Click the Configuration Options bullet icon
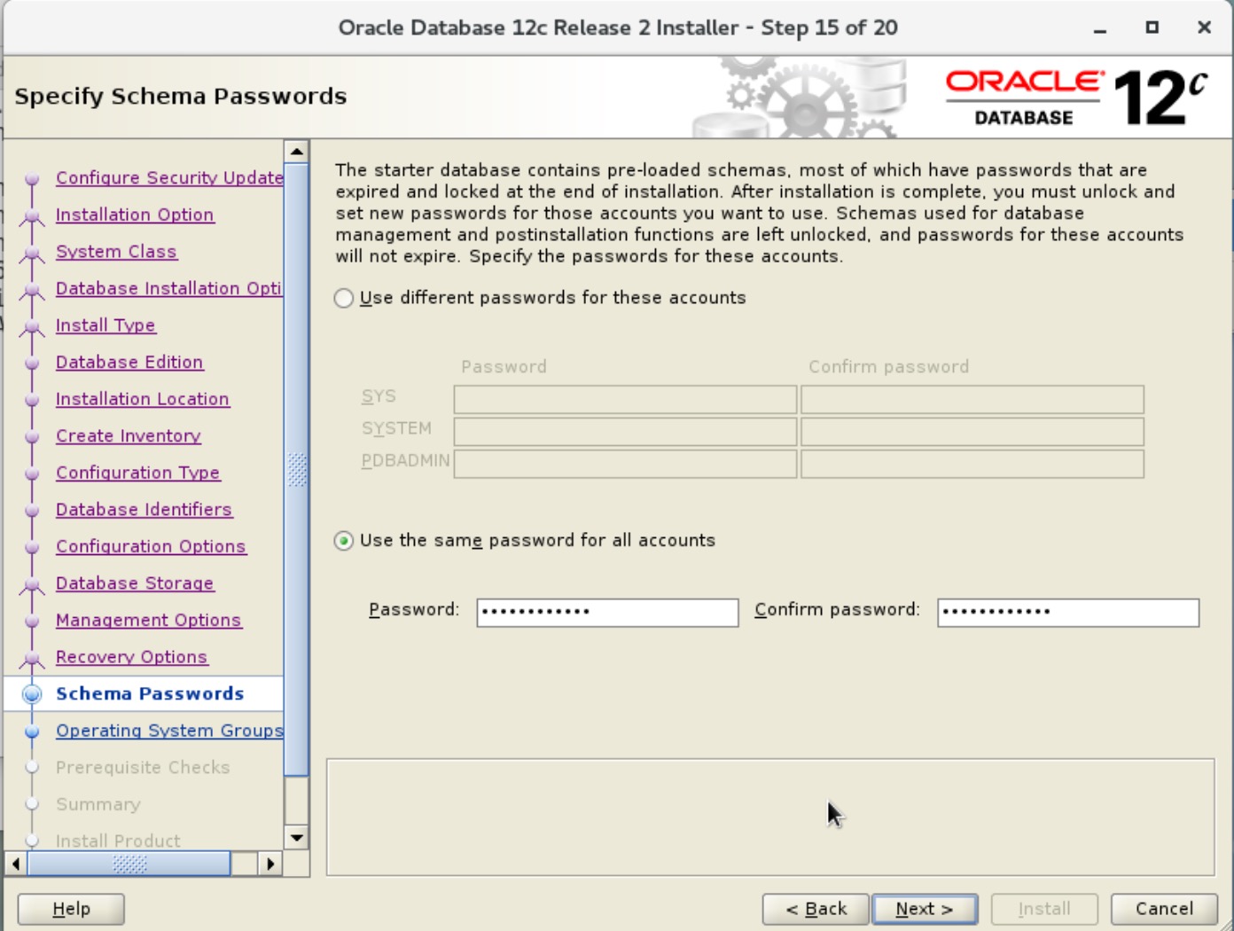 pos(32,547)
